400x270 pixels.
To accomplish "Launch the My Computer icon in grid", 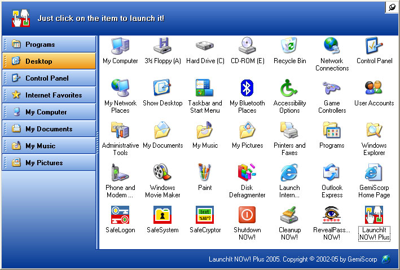I will [x=120, y=46].
